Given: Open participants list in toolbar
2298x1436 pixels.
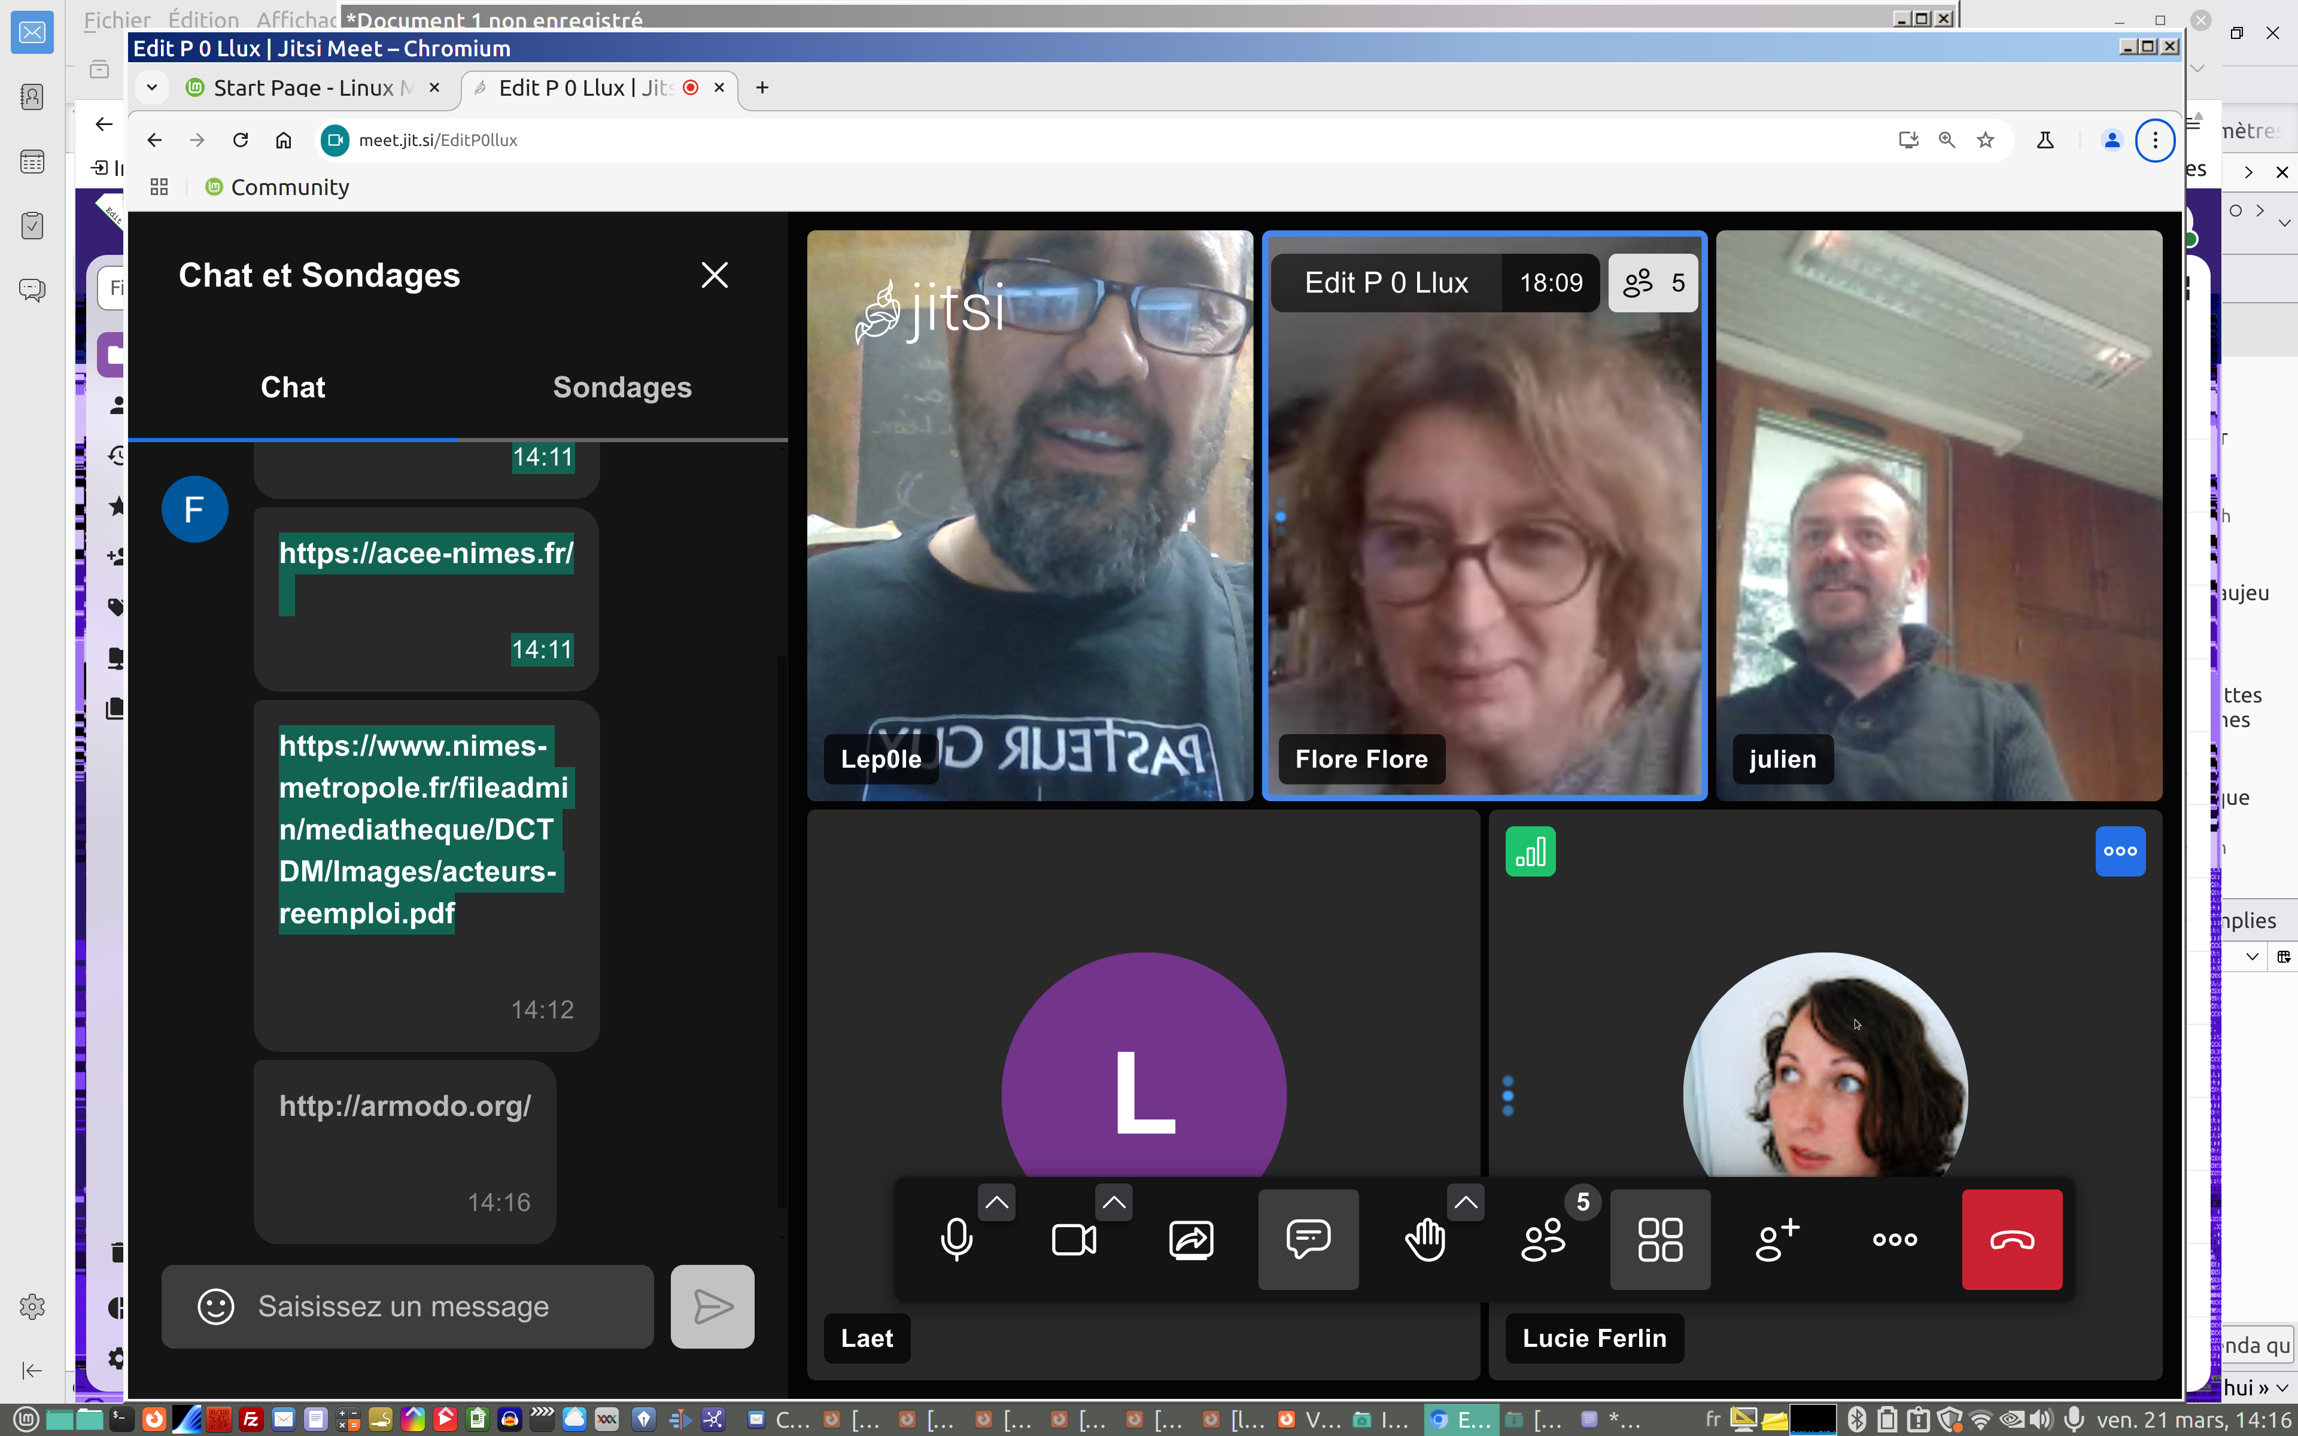Looking at the screenshot, I should point(1543,1239).
